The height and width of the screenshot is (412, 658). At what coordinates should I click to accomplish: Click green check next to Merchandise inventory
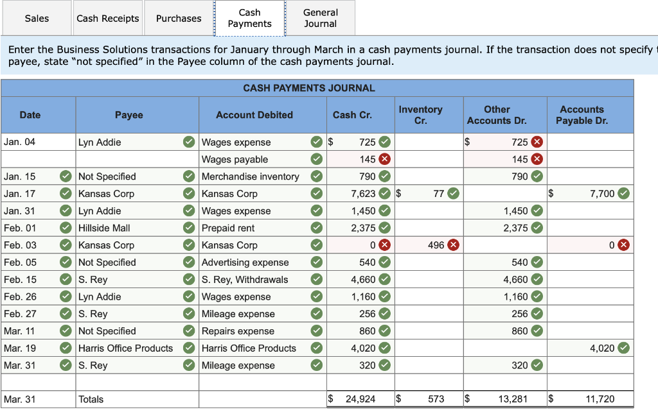316,176
